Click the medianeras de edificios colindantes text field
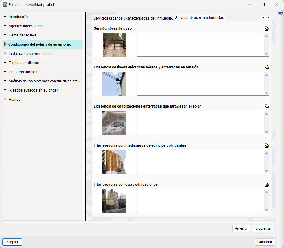Image resolution: width=284 pixels, height=248 pixels. [200, 162]
